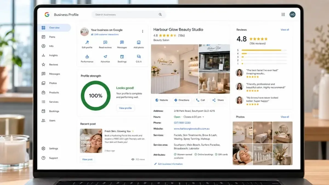Click the Edit profile icon
The image size is (329, 185).
(87, 42)
